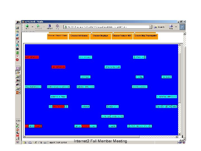The width and height of the screenshot is (201, 151).
Task: Click the Internet Explorer icon in left sidebar
Action: coord(17,35)
